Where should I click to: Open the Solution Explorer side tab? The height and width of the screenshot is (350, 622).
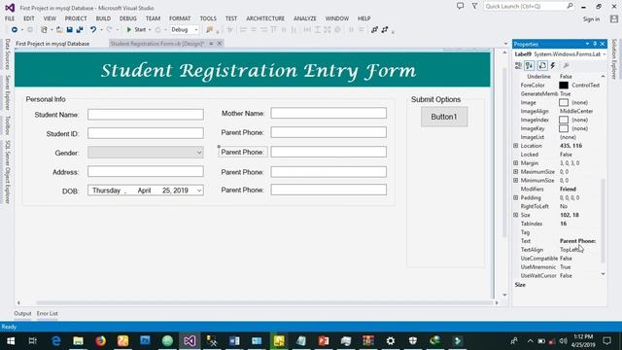[x=614, y=59]
